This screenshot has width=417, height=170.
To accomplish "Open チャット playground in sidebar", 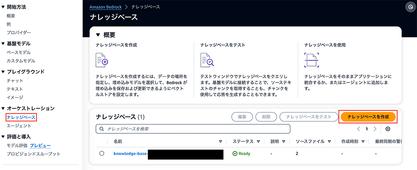I will click(x=15, y=80).
